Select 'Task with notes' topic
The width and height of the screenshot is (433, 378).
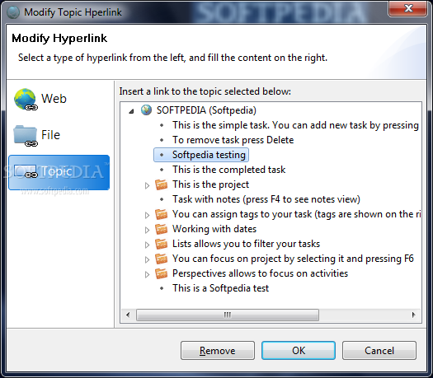(x=266, y=199)
